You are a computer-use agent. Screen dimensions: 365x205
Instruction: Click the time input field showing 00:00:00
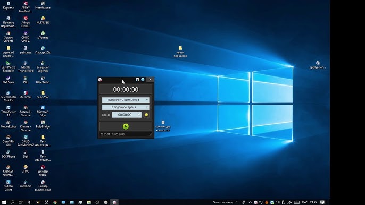tap(125, 115)
